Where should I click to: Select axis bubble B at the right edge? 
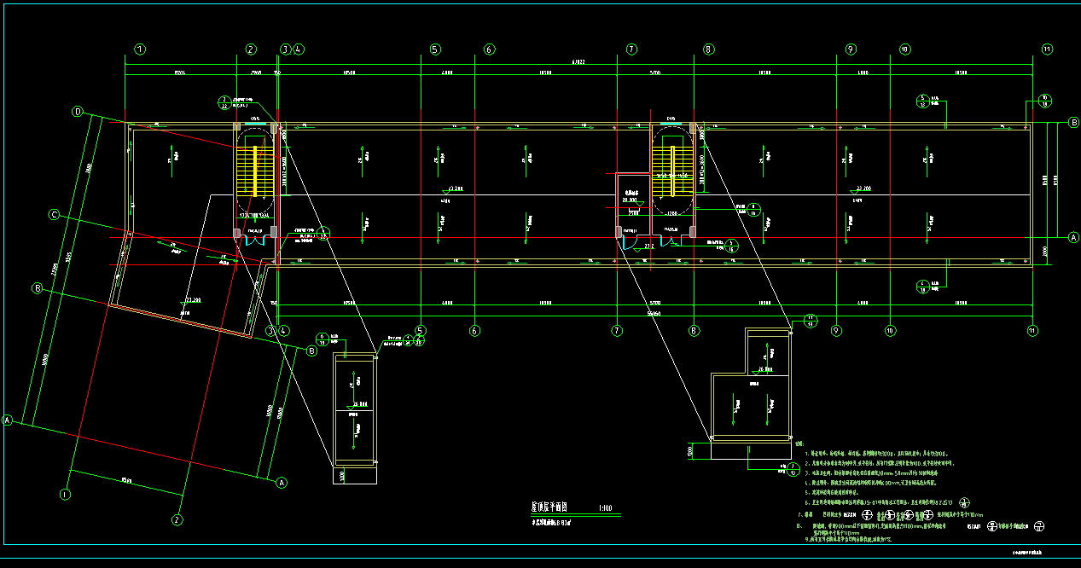coord(1073,123)
